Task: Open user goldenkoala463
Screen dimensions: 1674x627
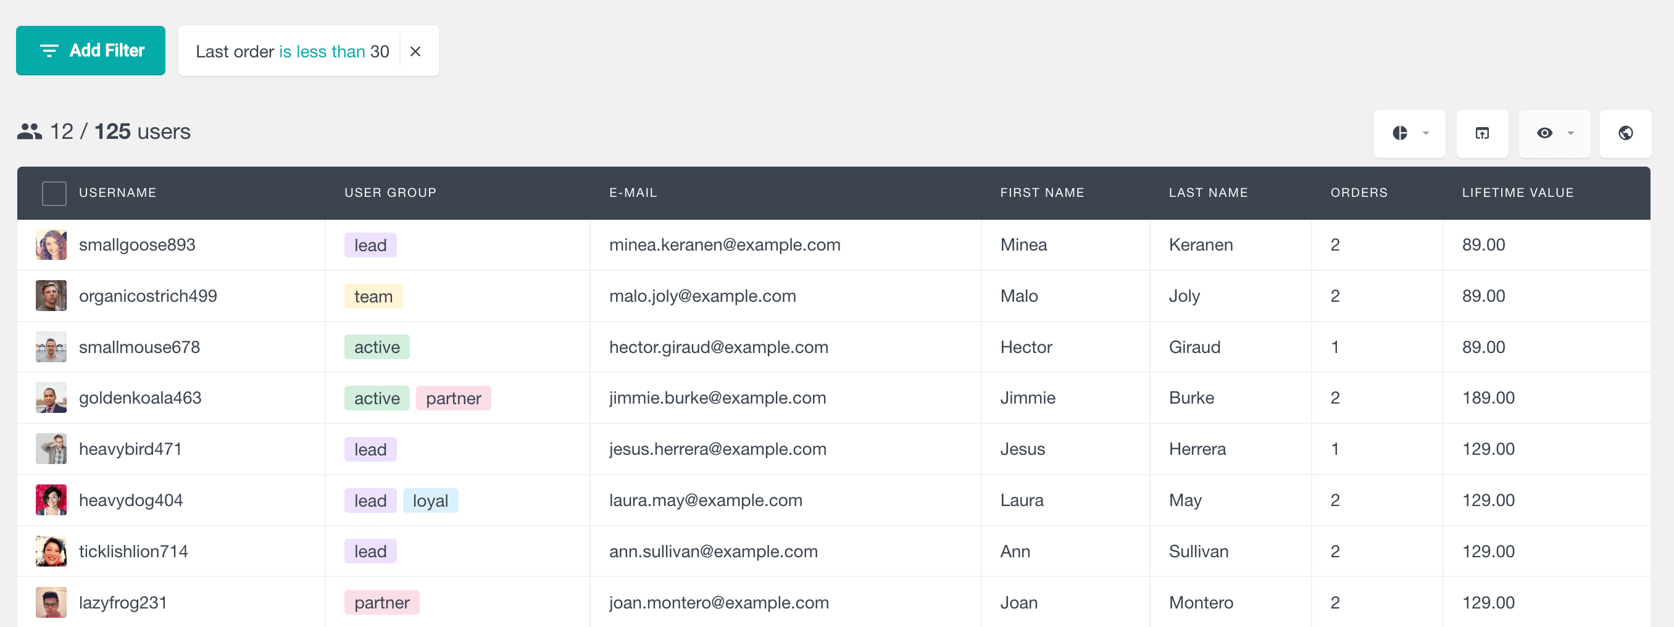Action: 140,397
